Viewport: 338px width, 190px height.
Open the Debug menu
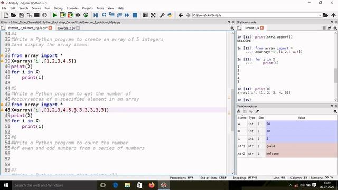pyautogui.click(x=58, y=8)
